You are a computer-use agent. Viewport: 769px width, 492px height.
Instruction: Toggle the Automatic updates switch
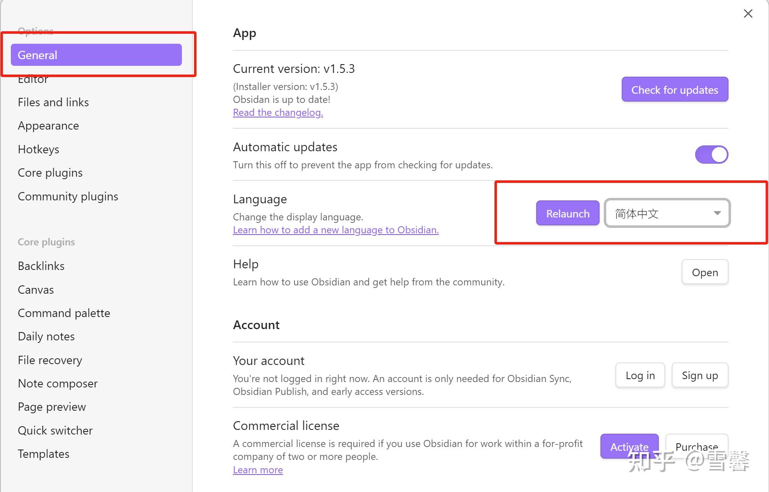(x=711, y=155)
